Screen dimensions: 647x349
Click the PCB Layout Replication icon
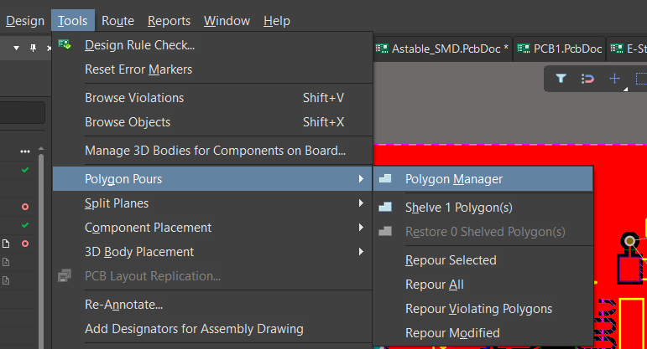(65, 275)
